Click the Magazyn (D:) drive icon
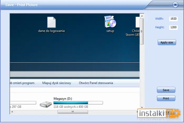This screenshot has width=184, height=123. pos(46,104)
